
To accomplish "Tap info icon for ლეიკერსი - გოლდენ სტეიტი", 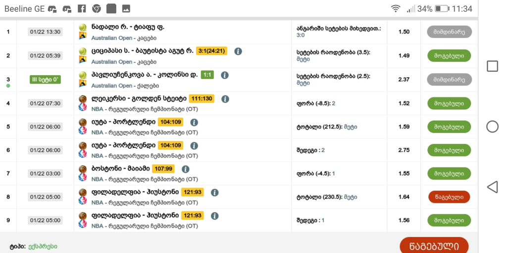I will tap(225, 99).
